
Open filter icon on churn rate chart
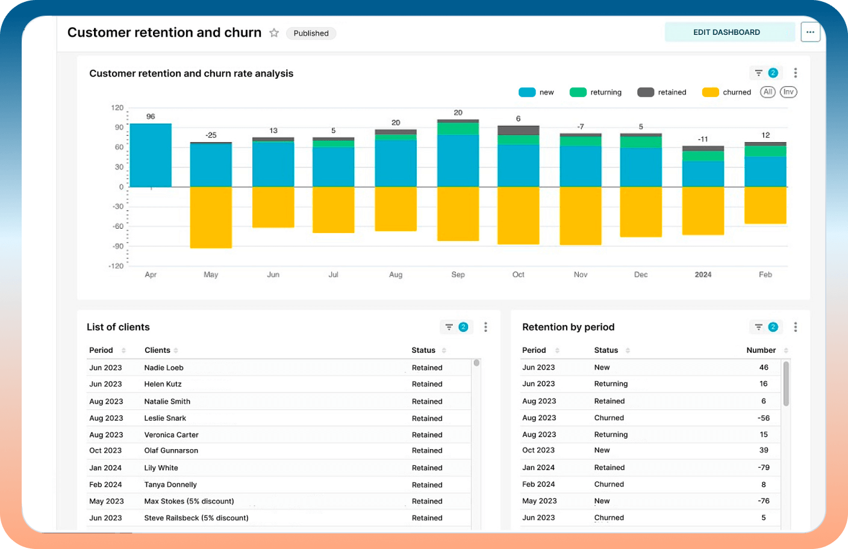[759, 73]
